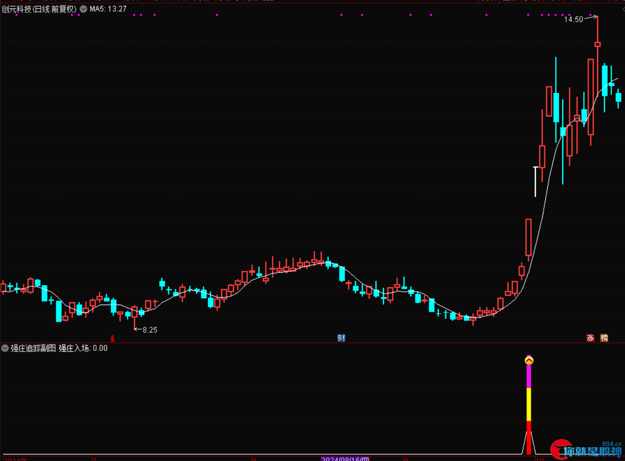Click the 8.25 low price label
This screenshot has height=461, width=625.
[x=150, y=330]
